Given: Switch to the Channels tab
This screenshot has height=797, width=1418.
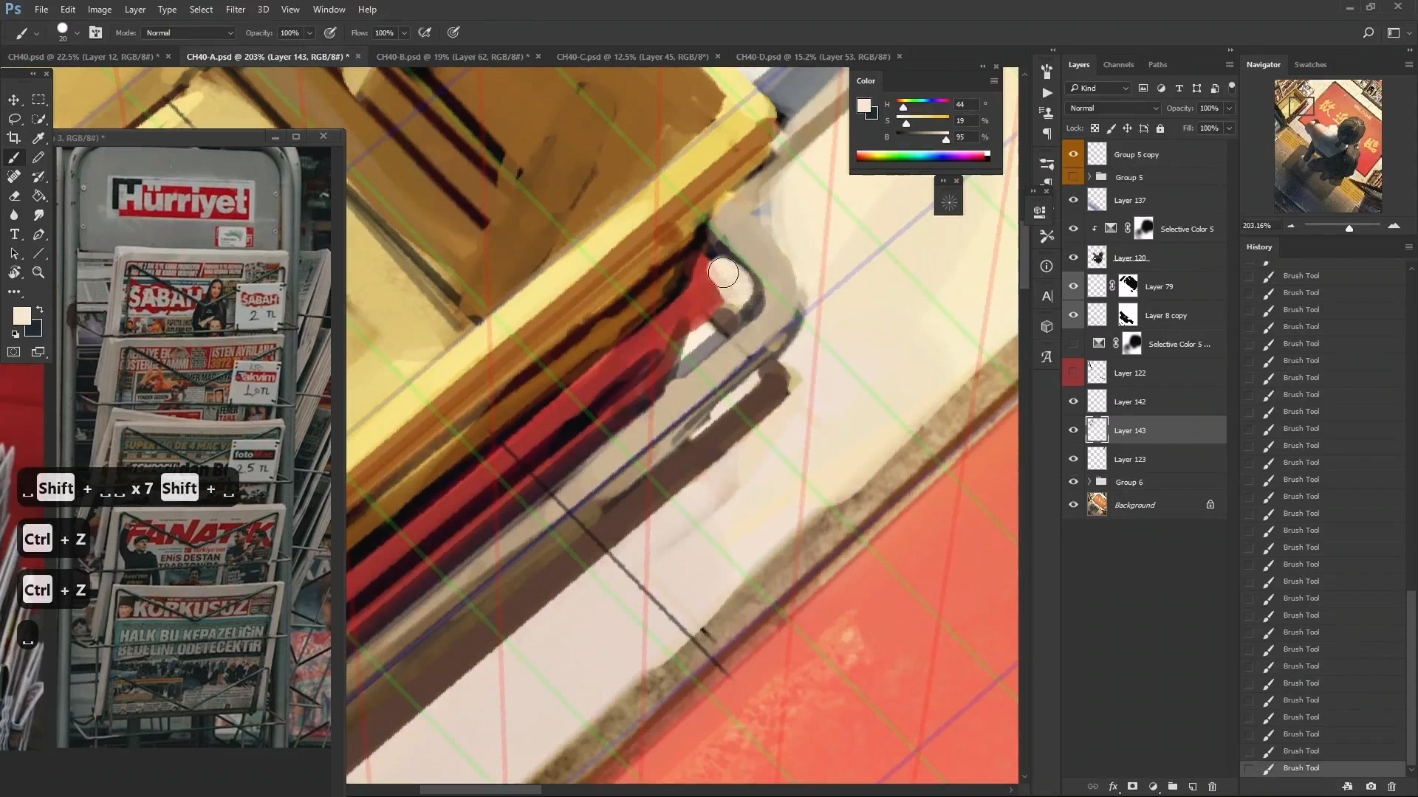Looking at the screenshot, I should tap(1118, 64).
